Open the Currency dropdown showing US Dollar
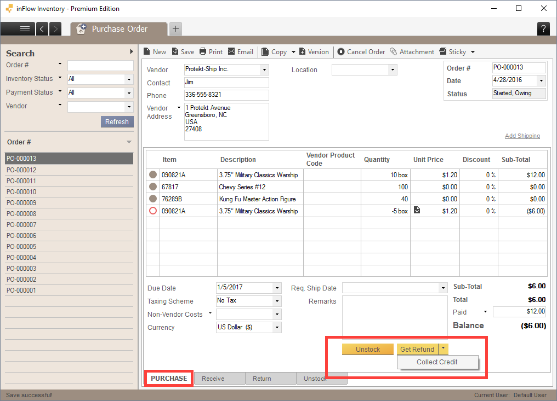The width and height of the screenshot is (557, 401). [x=277, y=327]
